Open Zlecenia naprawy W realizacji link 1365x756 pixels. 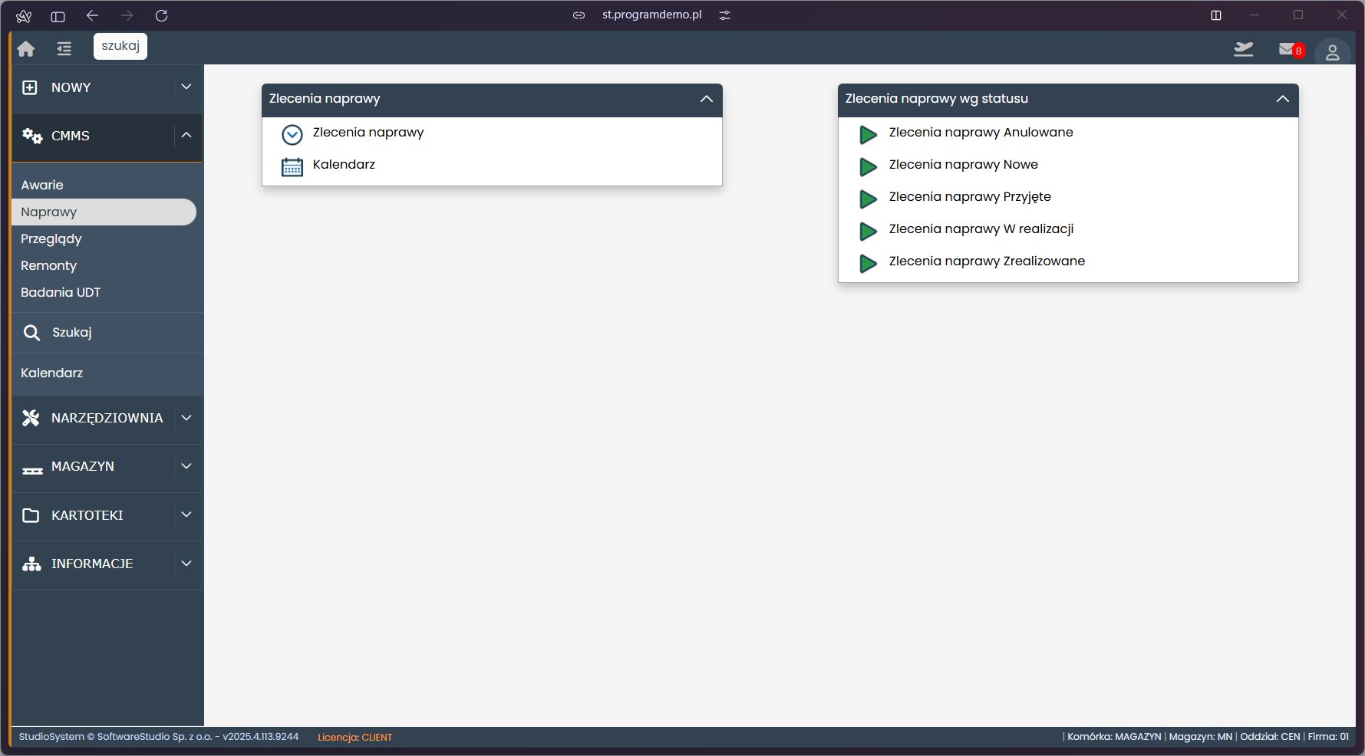coord(981,228)
